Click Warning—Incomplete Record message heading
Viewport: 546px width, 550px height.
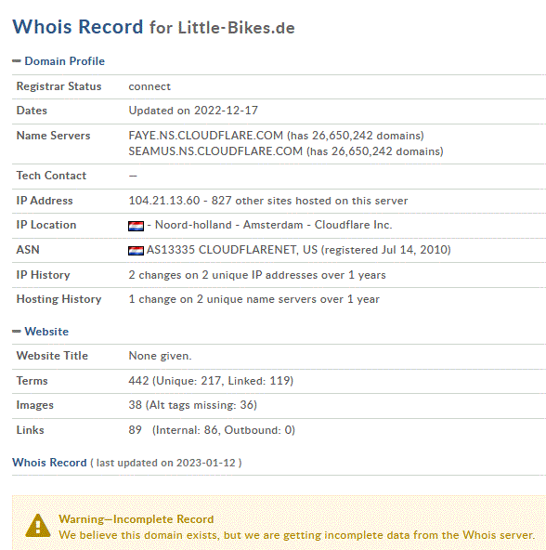136,519
